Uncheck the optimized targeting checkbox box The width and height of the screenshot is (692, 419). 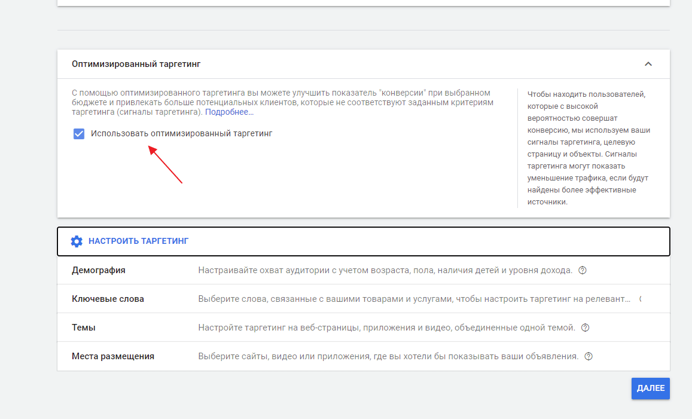79,133
